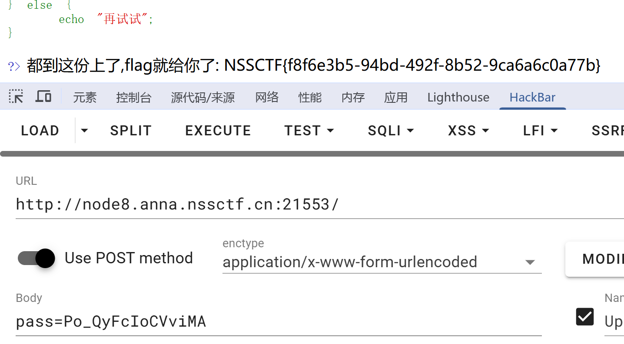Click into the Body input field

pos(279,321)
